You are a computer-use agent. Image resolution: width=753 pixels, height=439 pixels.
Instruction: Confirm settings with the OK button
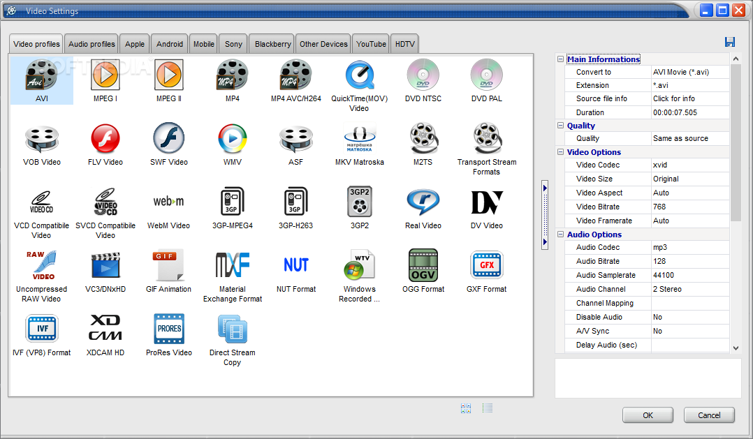click(x=648, y=415)
